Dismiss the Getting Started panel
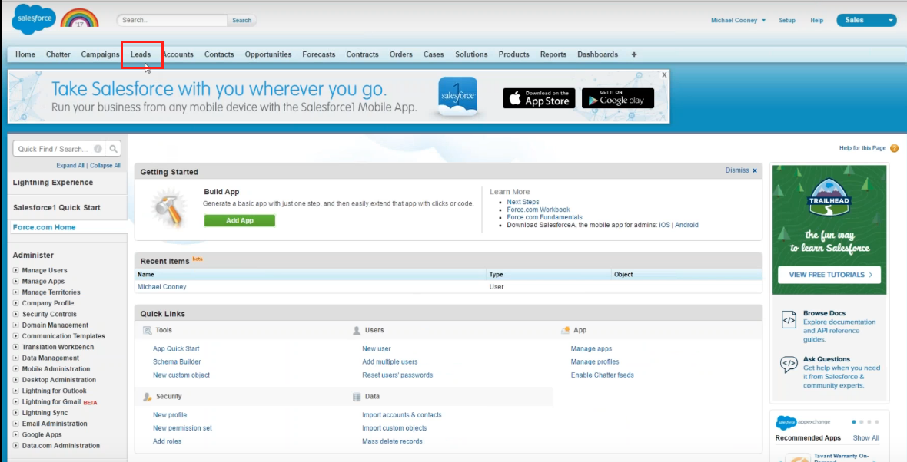Screen dimensions: 907x462 tap(741, 170)
